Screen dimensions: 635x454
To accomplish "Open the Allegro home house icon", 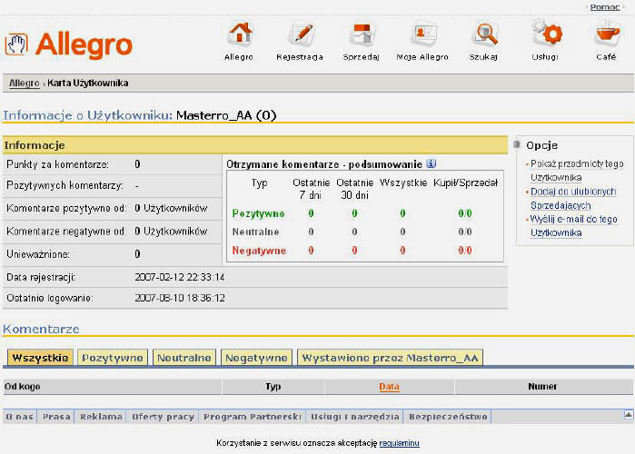I will tap(240, 34).
